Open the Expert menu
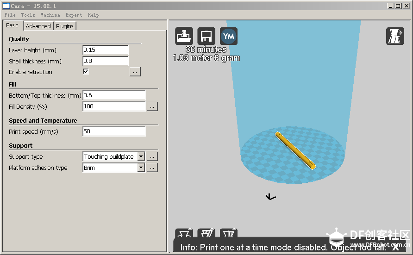Image resolution: width=413 pixels, height=255 pixels. [x=74, y=15]
